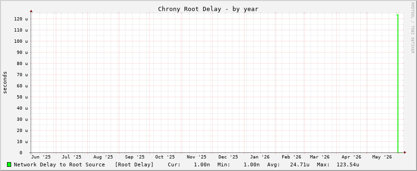The image size is (417, 171).
Task: Click the 'Jan '26' x-axis label
Action: pos(260,157)
